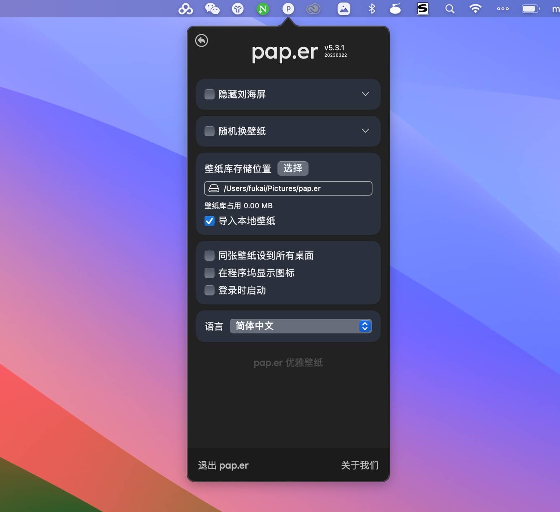
Task: Uncheck the 导入本地壁纸 checkbox
Action: (x=210, y=221)
